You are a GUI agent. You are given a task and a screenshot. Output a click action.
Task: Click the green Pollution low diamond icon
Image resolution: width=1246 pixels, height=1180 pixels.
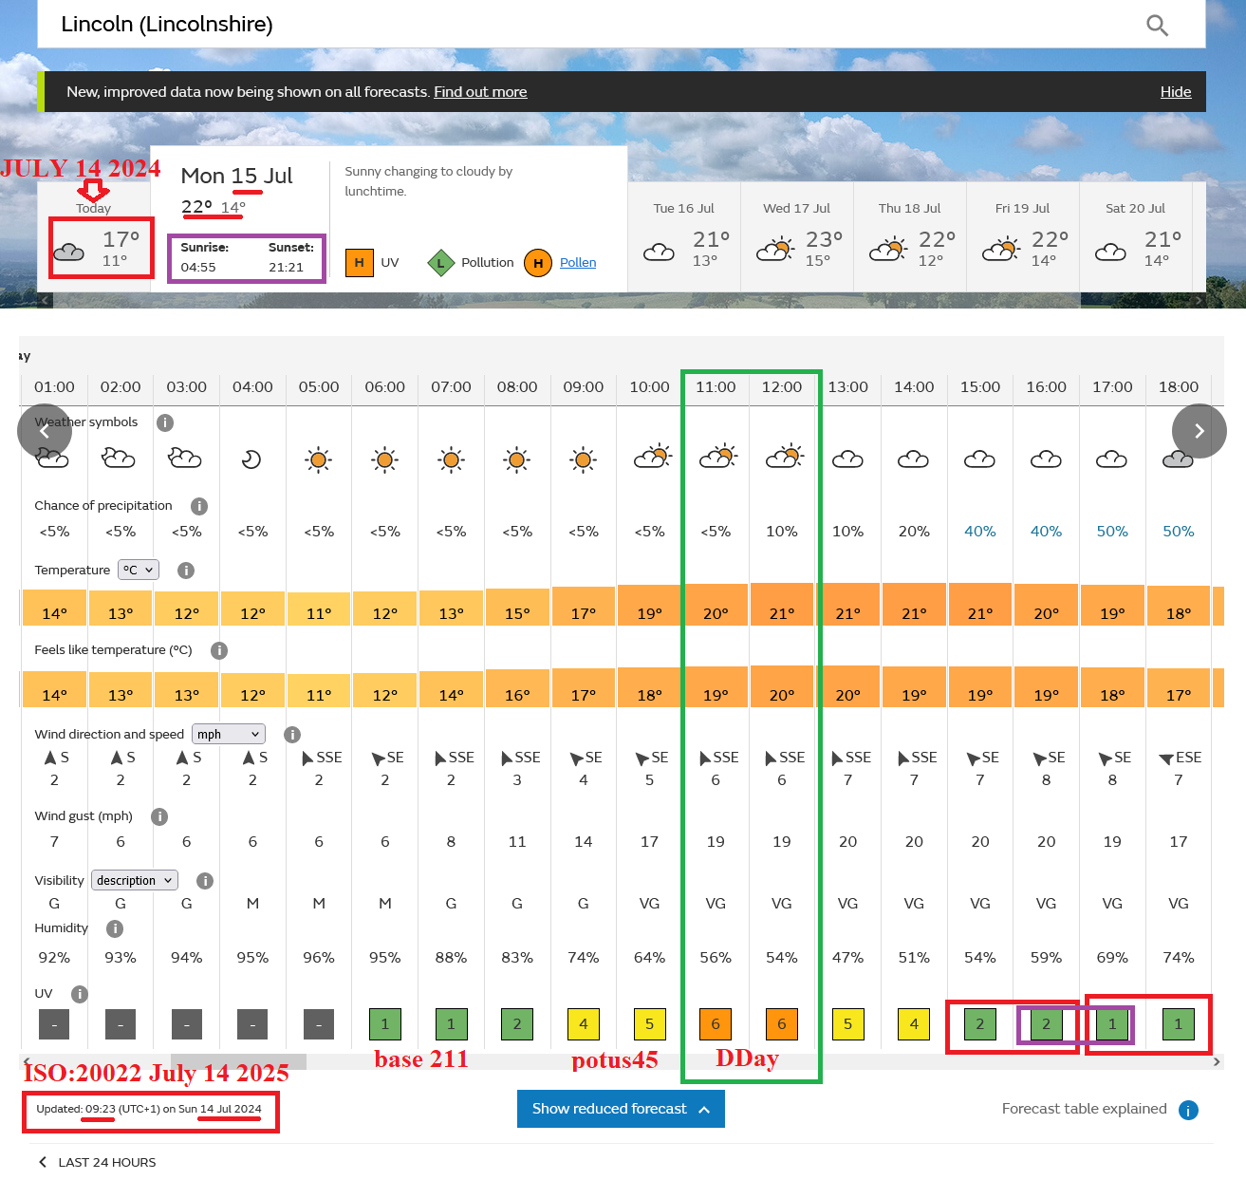click(441, 263)
